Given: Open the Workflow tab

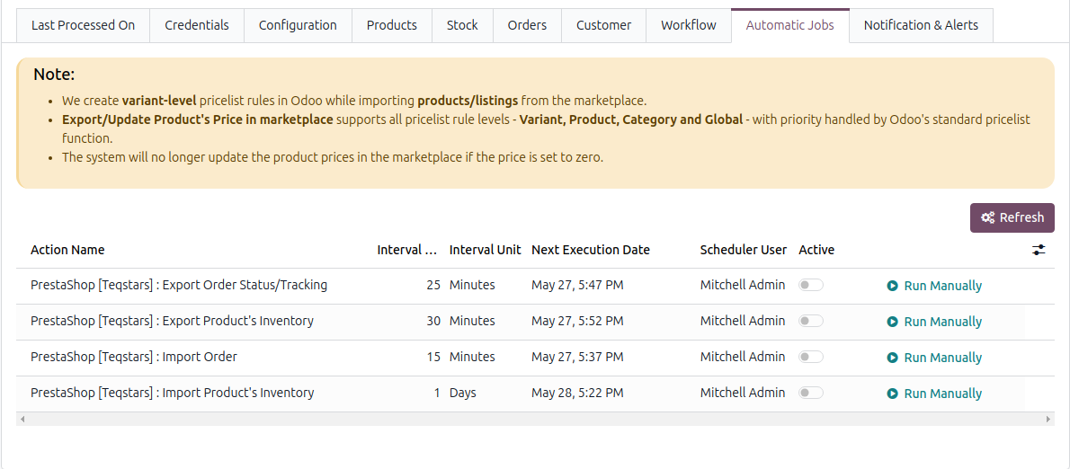Looking at the screenshot, I should 689,25.
